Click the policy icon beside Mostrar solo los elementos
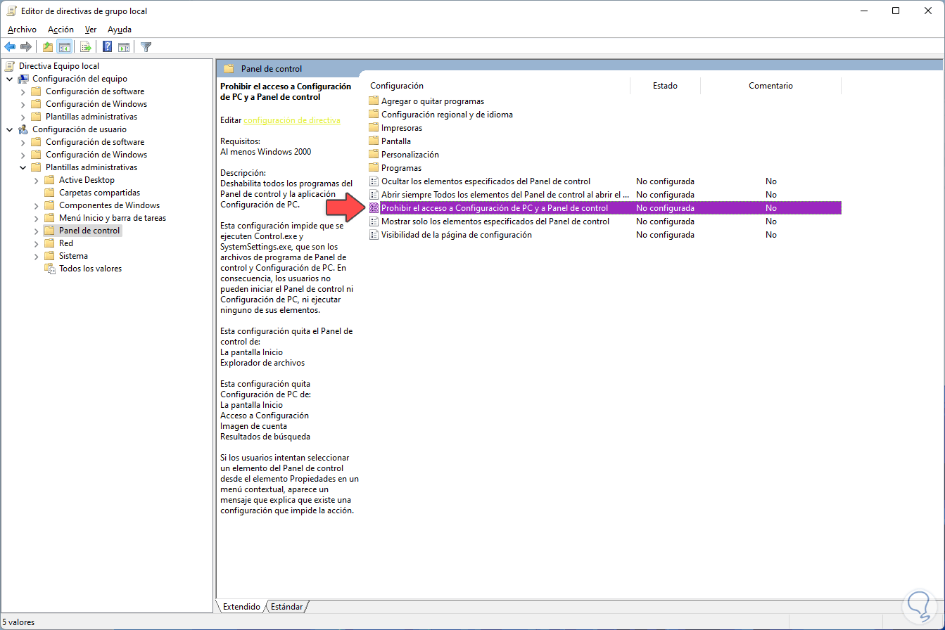Viewport: 945px width, 630px height. pyautogui.click(x=374, y=221)
